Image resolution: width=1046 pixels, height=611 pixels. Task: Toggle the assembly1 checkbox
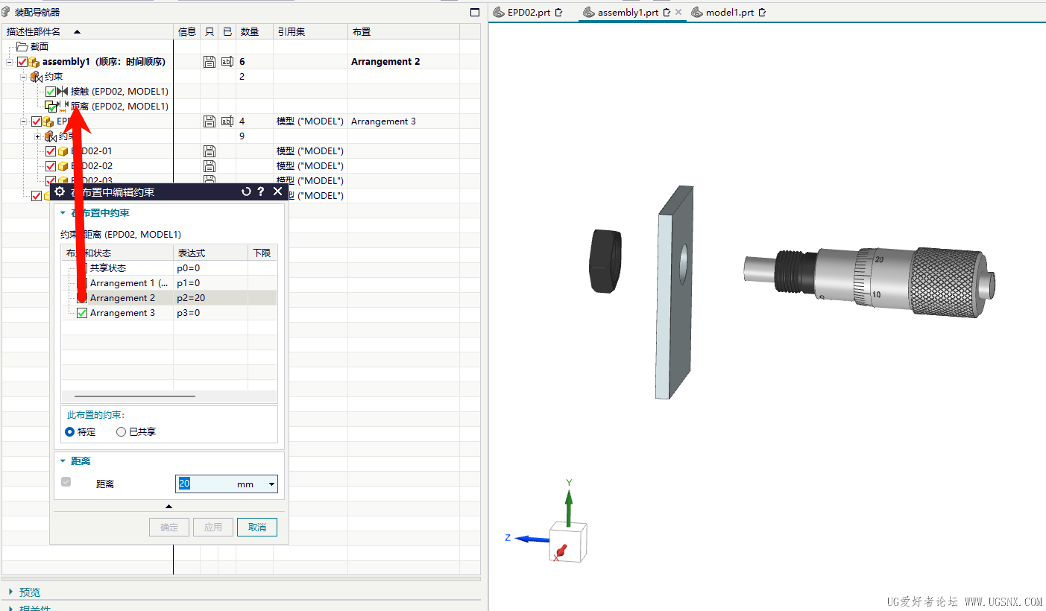coord(22,62)
